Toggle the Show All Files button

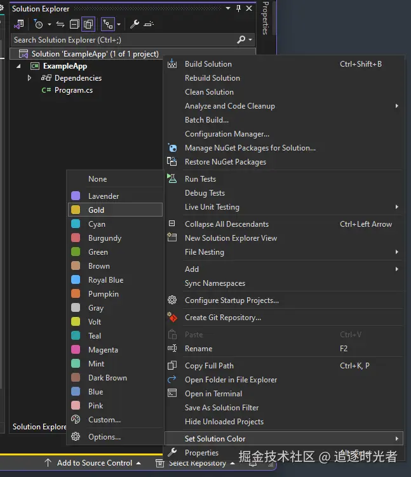[x=88, y=24]
